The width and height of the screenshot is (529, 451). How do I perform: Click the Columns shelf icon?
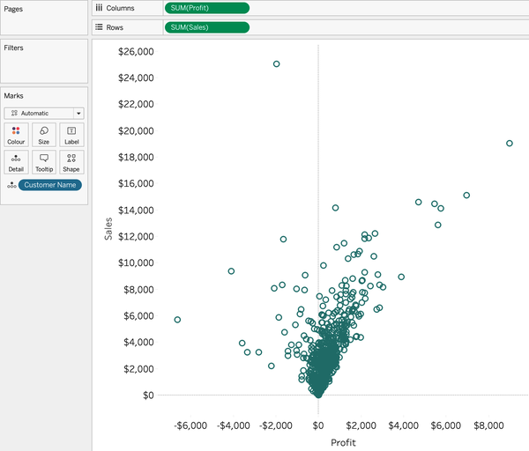99,8
